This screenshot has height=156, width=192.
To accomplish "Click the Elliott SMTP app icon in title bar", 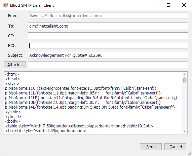I will click(x=6, y=5).
